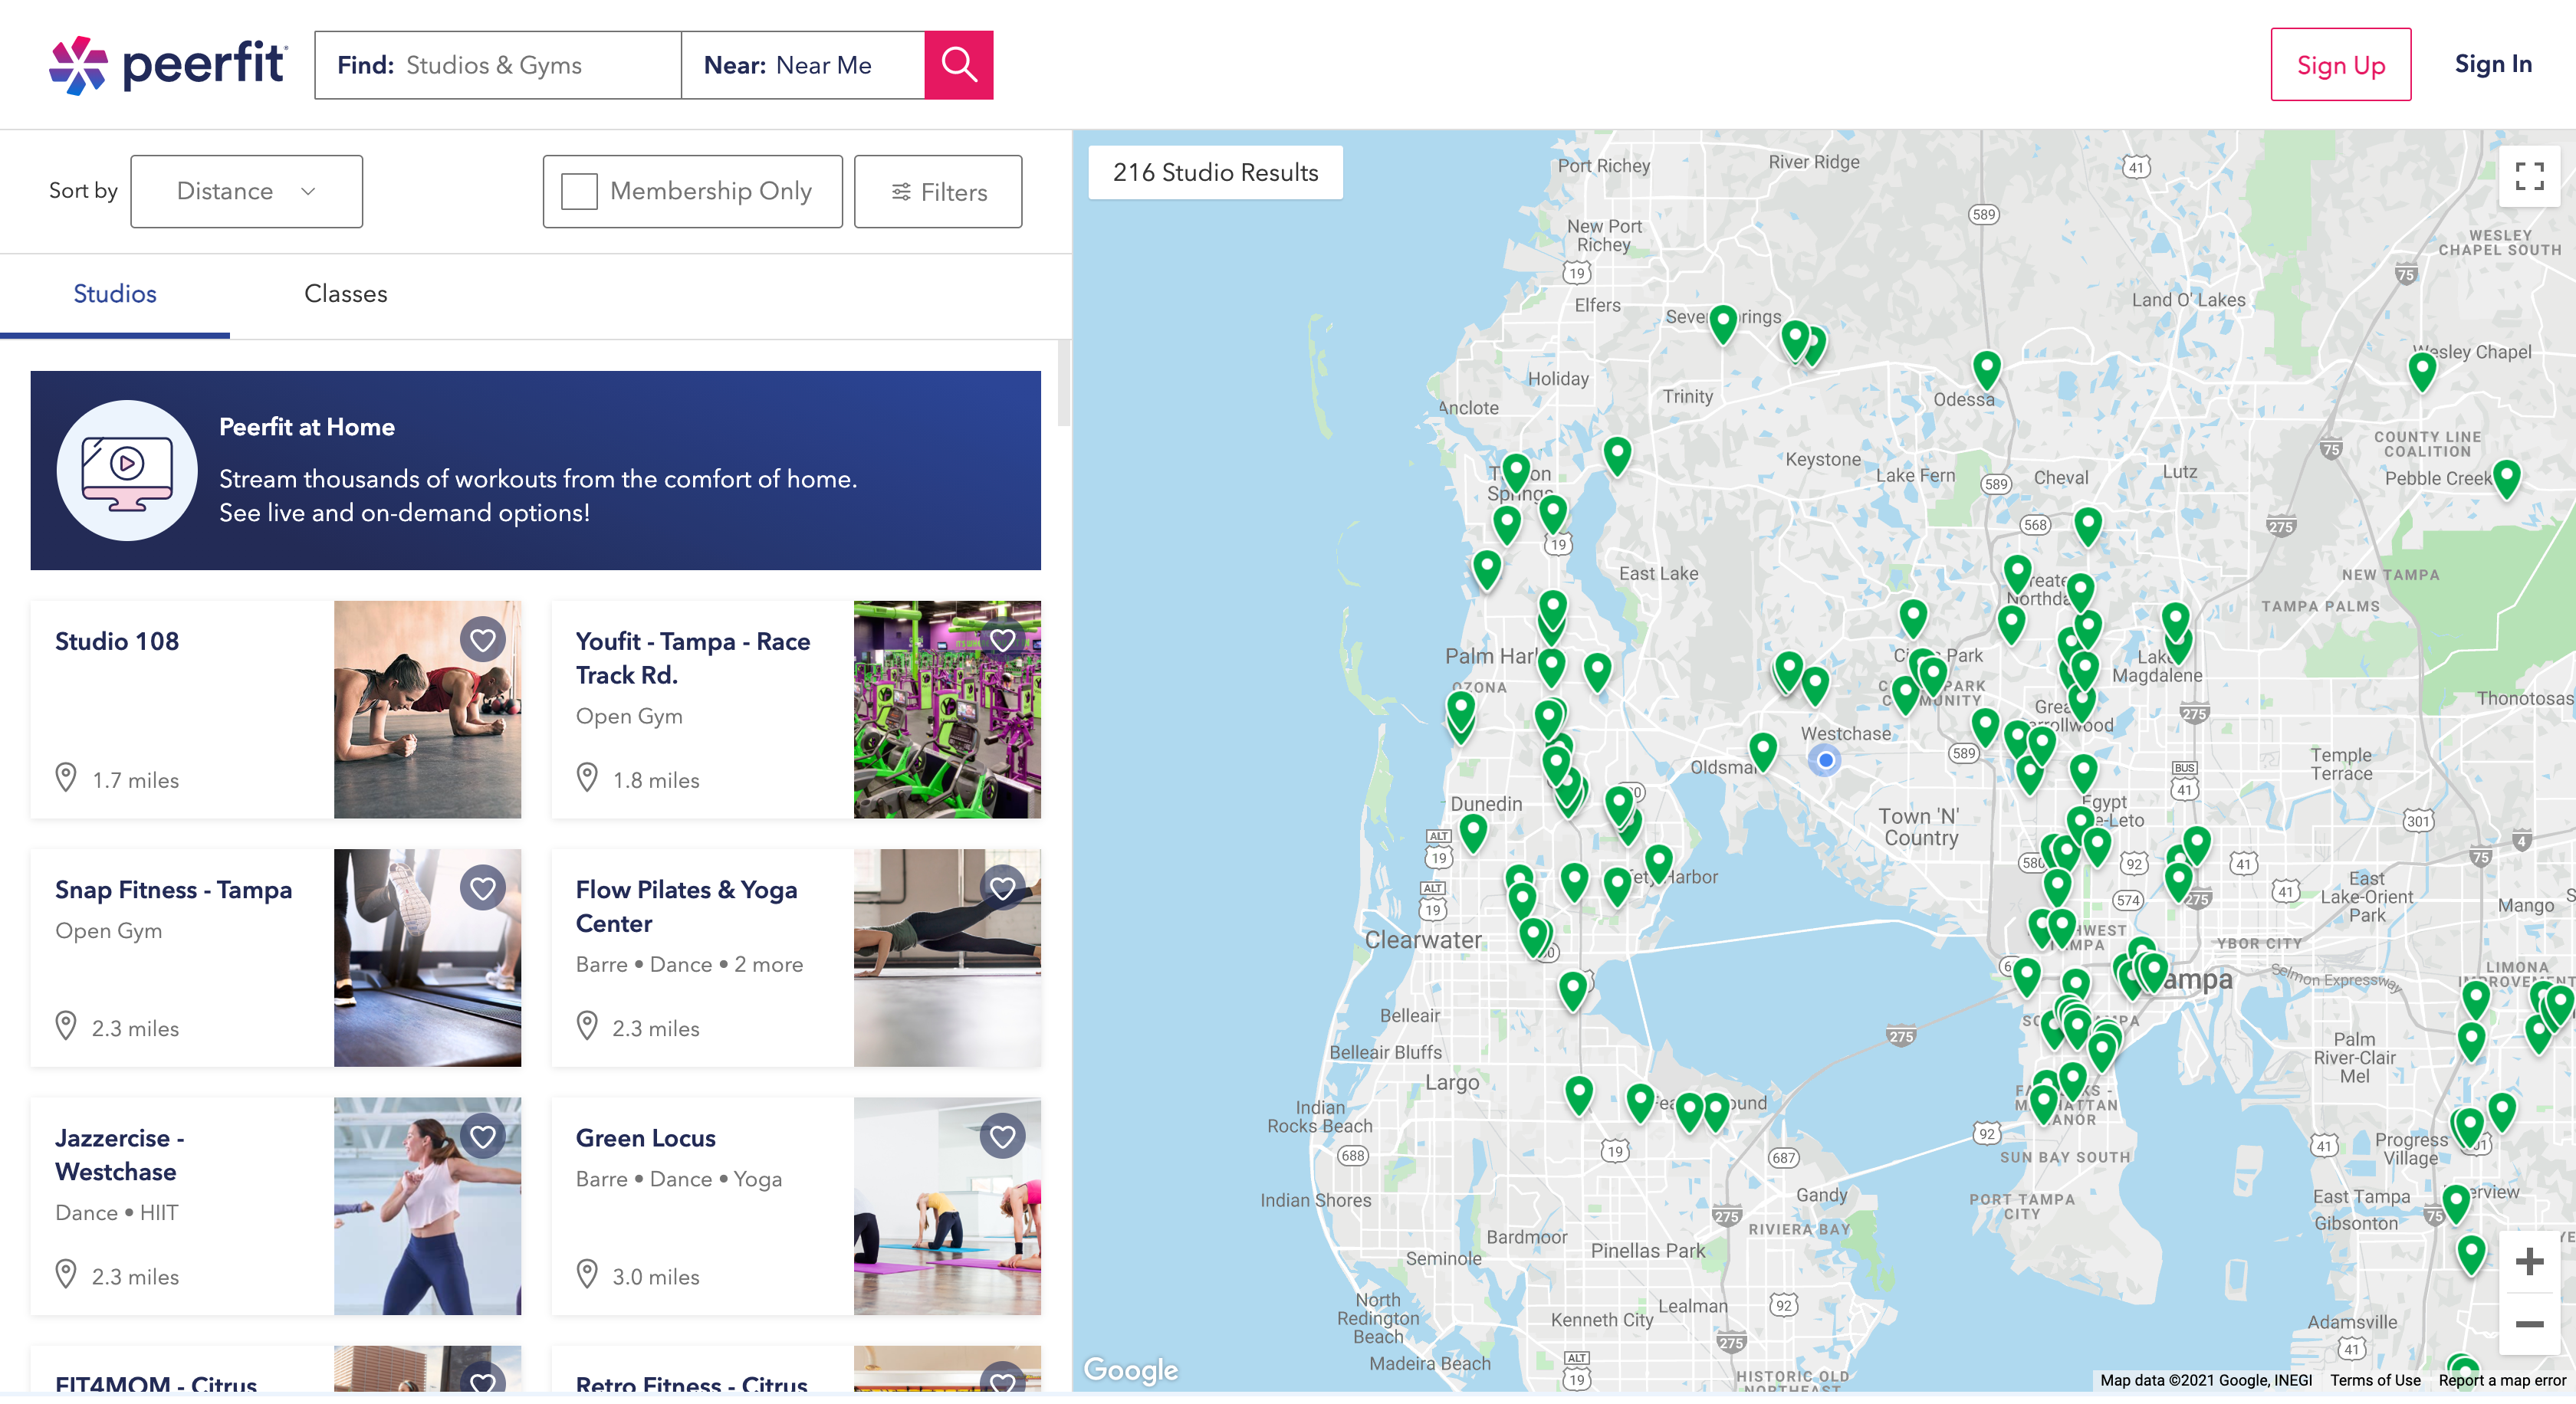Image resolution: width=2576 pixels, height=1404 pixels.
Task: Favorite Green Locus heart icon
Action: coord(1003,1137)
